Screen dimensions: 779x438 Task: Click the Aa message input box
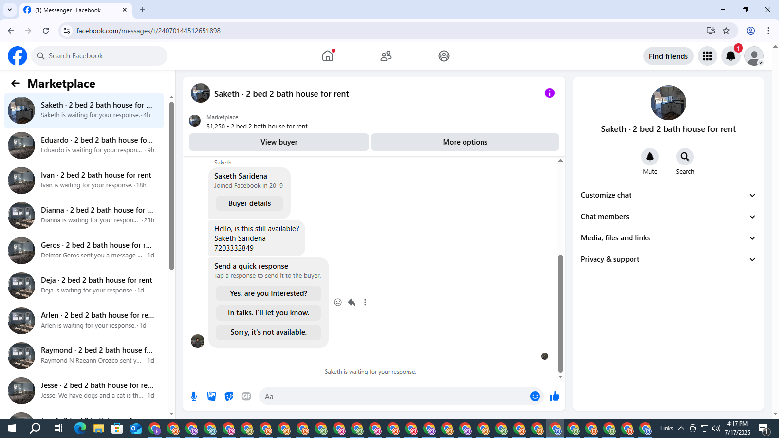(394, 396)
